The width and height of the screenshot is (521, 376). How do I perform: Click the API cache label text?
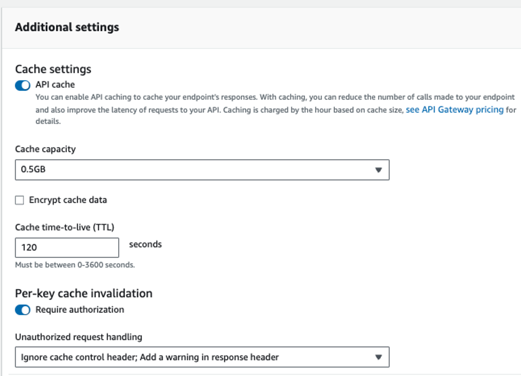(x=55, y=85)
